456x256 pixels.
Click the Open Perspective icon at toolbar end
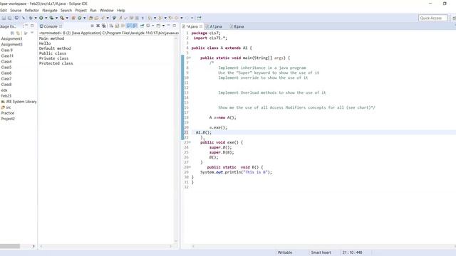[x=199, y=18]
